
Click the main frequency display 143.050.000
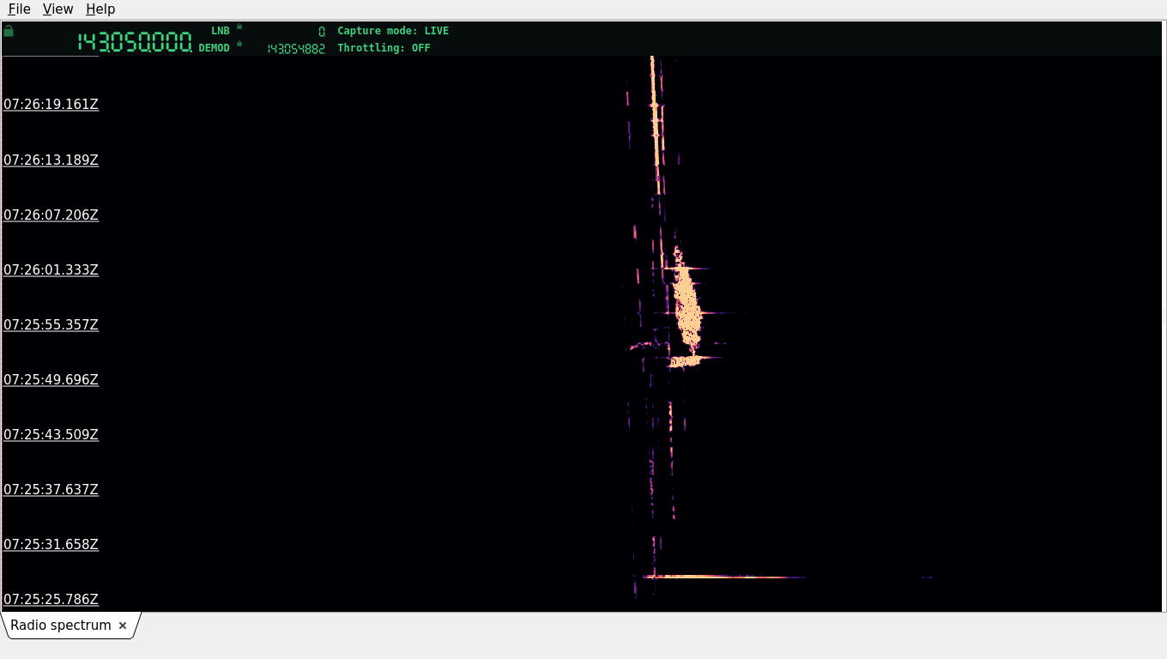[135, 42]
